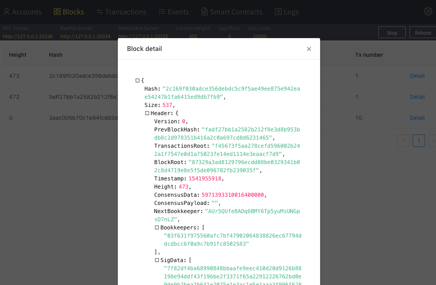Viewport: 436px width, 285px height.
Task: Click the Hash value in block detail
Action: tap(222, 93)
